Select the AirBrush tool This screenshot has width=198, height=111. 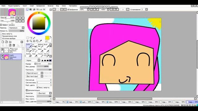click(x=35, y=46)
